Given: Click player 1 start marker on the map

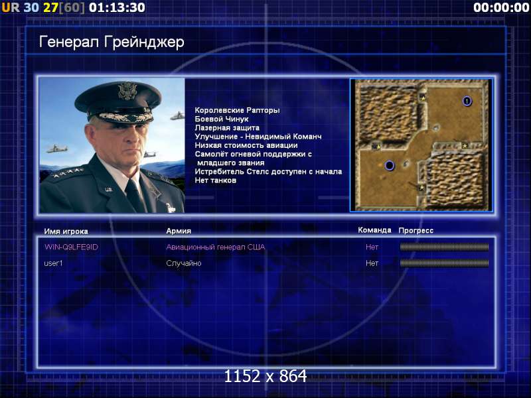Looking at the screenshot, I should [467, 101].
